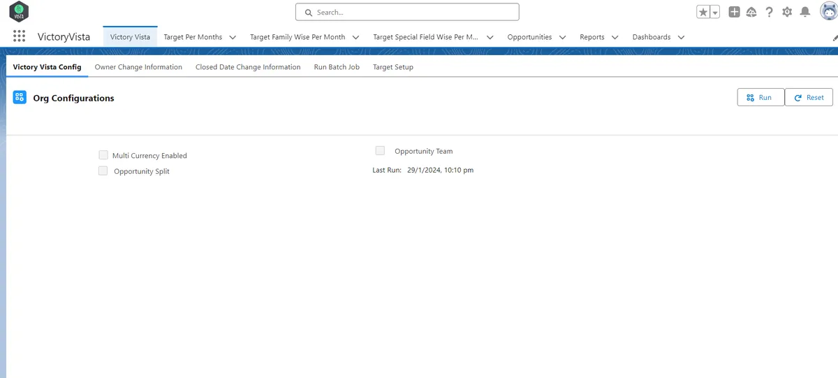Viewport: 838px width, 378px height.
Task: Toggle the Opportunity Split checkbox
Action: point(103,170)
